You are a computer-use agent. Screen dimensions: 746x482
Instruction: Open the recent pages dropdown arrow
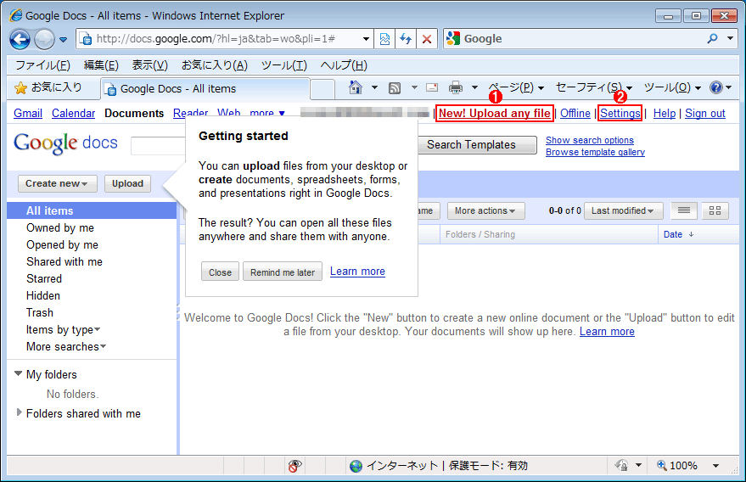(64, 40)
